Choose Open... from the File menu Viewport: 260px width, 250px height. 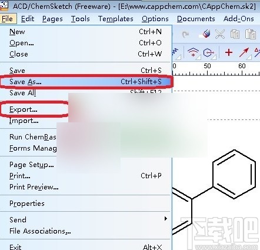pos(86,43)
